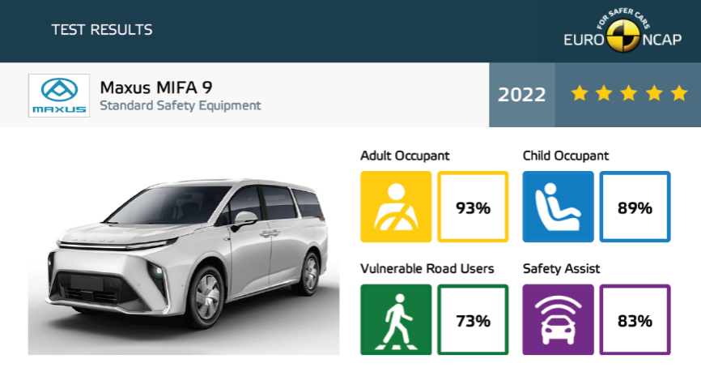Click the green pedestrian Vulnerable Road Users icon
701x376 pixels.
pos(395,319)
